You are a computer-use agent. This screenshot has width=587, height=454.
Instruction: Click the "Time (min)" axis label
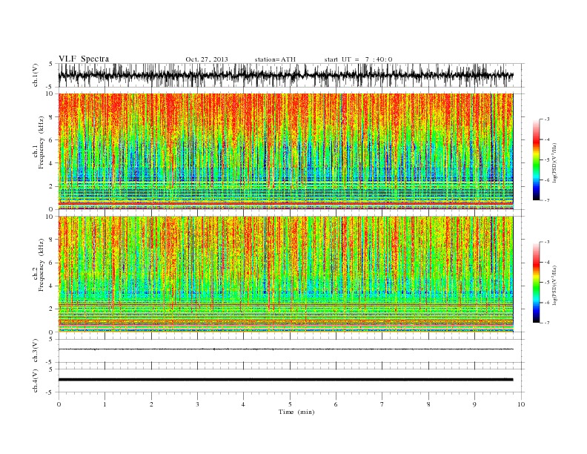296,412
